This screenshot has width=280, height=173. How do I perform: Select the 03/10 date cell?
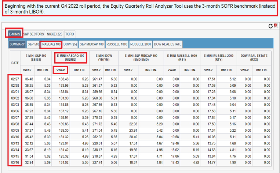pos(15,137)
